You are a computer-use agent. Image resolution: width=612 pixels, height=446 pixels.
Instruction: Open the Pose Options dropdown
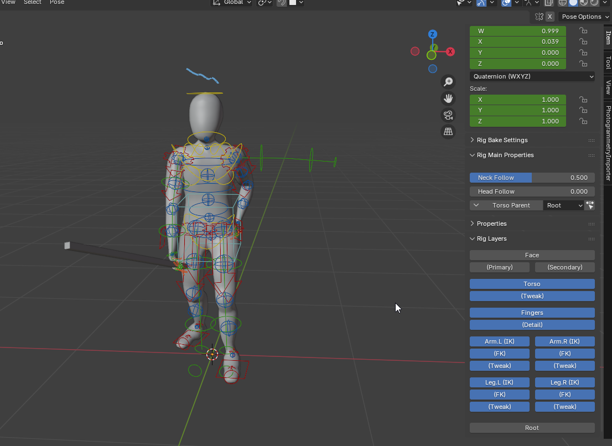(x=585, y=17)
